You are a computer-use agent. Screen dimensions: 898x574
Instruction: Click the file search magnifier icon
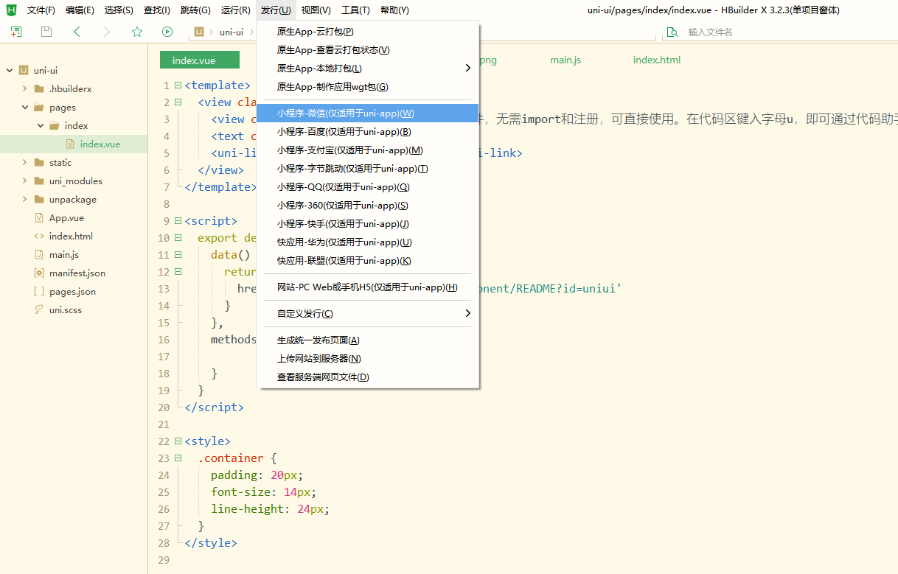[x=672, y=32]
